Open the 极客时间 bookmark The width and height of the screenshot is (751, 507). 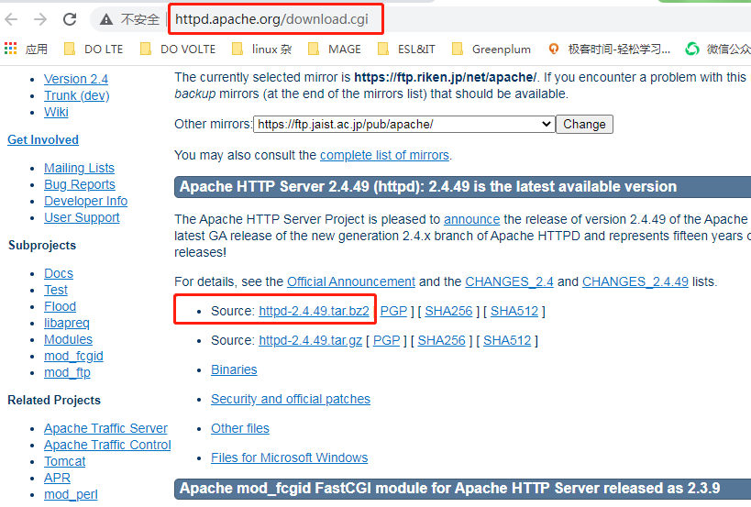tap(609, 49)
